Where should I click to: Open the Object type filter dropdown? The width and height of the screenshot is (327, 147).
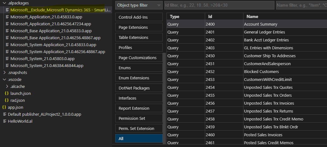[x=139, y=5]
